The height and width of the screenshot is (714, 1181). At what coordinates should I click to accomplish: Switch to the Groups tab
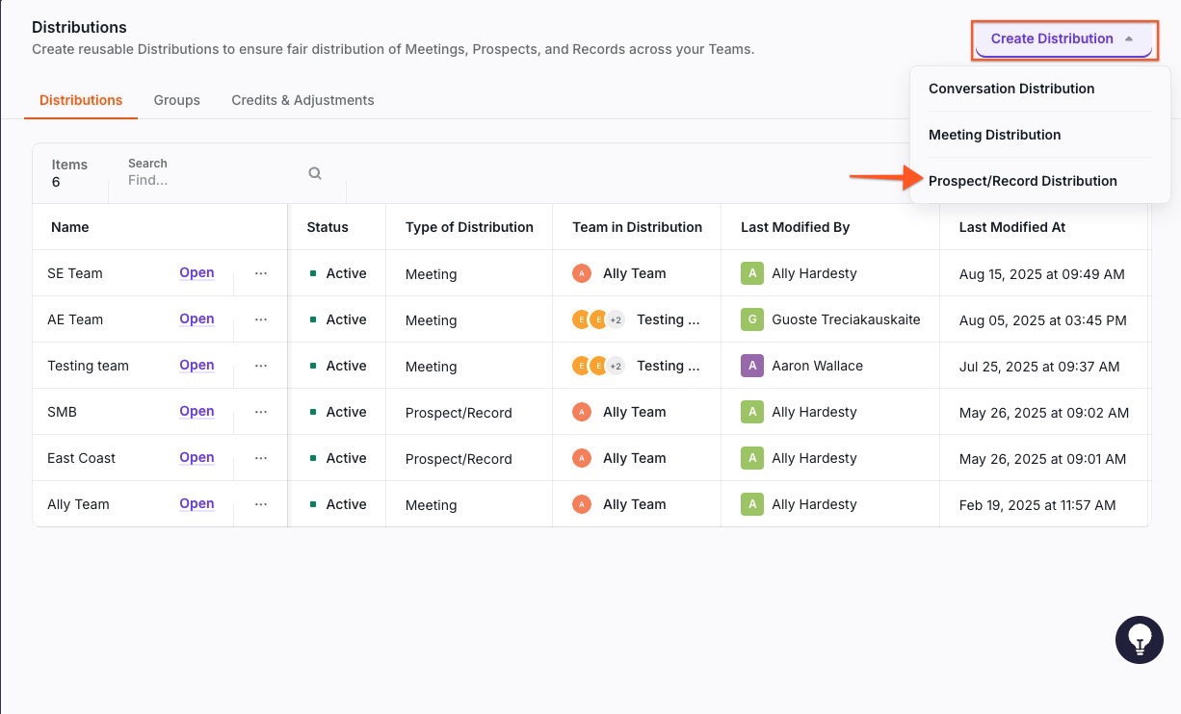click(x=177, y=100)
